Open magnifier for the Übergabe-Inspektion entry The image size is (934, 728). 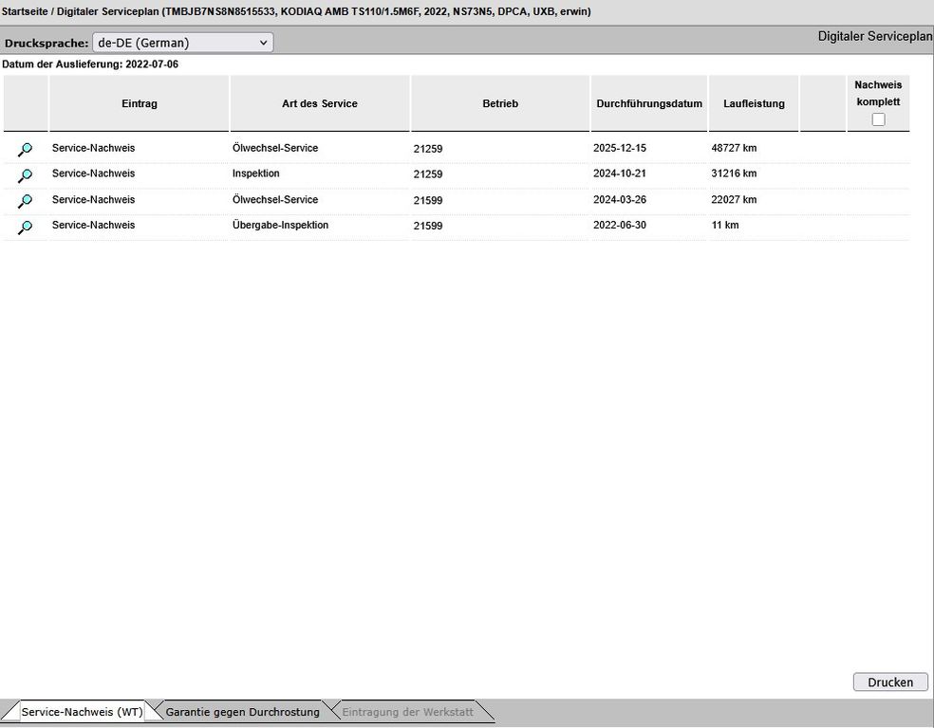pyautogui.click(x=26, y=227)
